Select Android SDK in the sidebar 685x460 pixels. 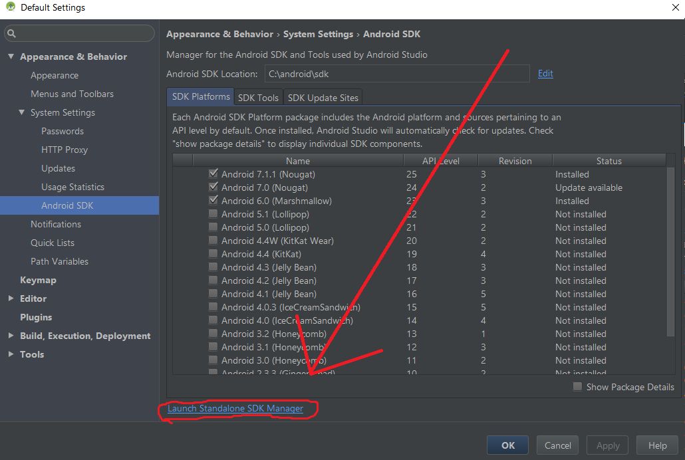[x=80, y=205]
